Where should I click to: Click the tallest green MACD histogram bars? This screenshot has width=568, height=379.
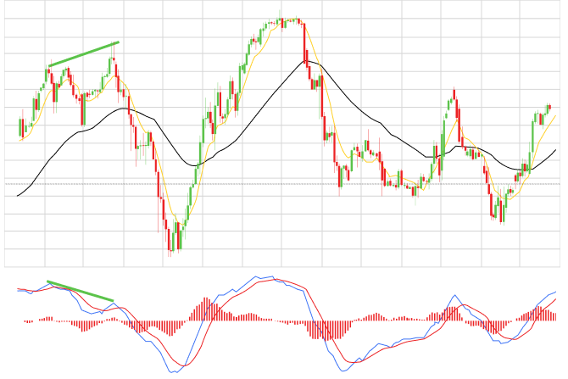click(x=206, y=309)
